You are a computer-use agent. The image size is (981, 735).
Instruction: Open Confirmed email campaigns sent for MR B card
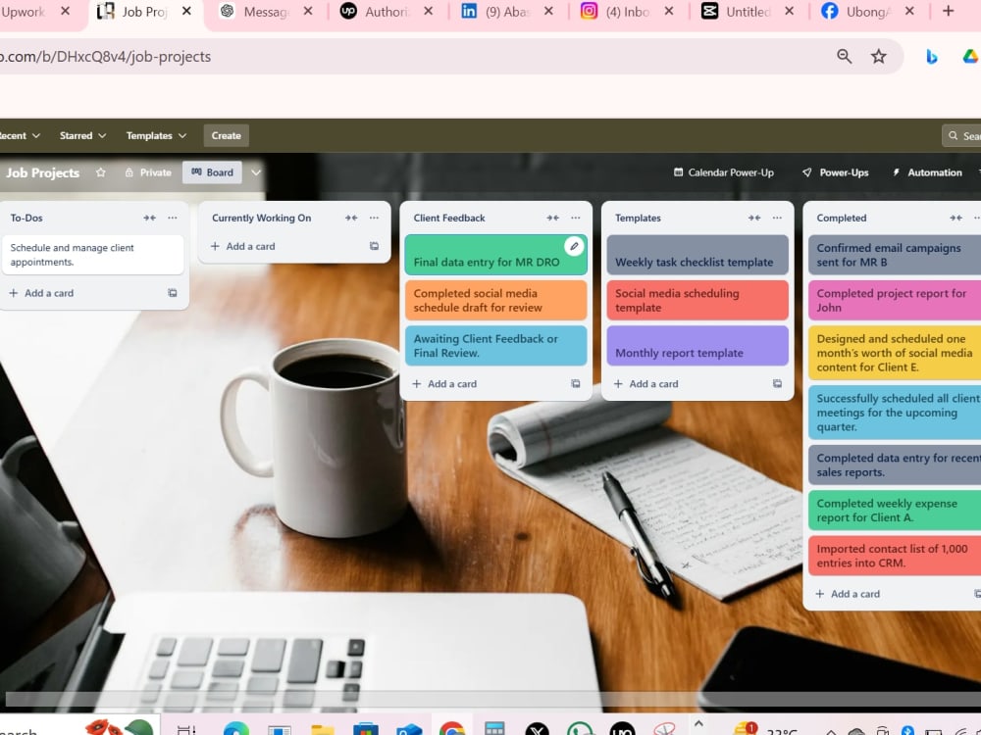coord(895,255)
